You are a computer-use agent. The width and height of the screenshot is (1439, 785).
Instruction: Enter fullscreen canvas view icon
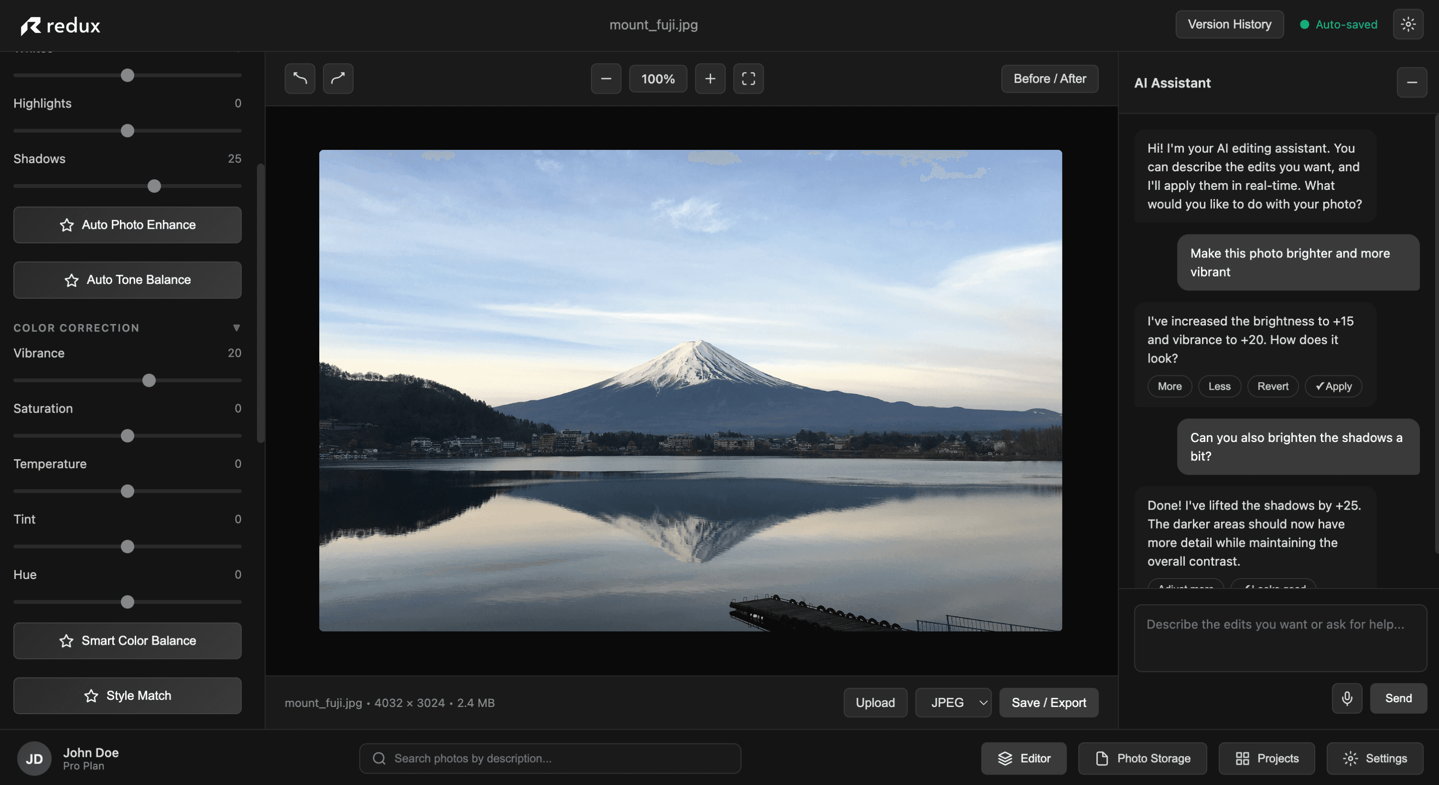(x=748, y=78)
